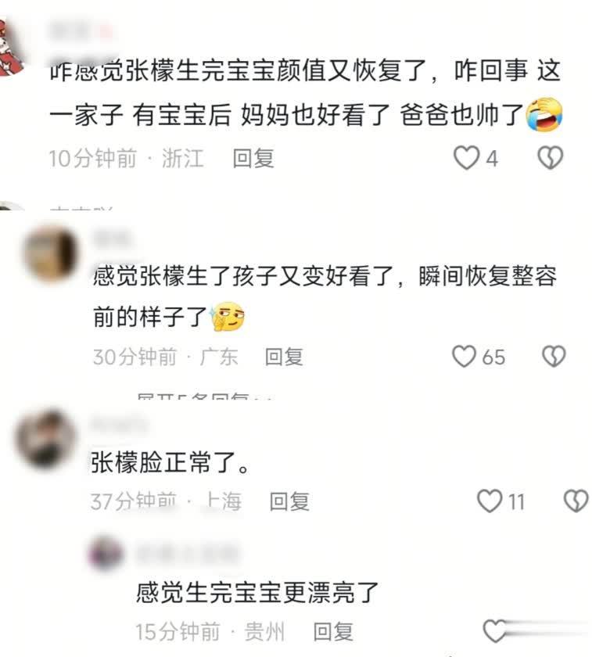This screenshot has height=657, width=592.
Task: Open blurred username of Shanghai commenter
Action: click(120, 425)
